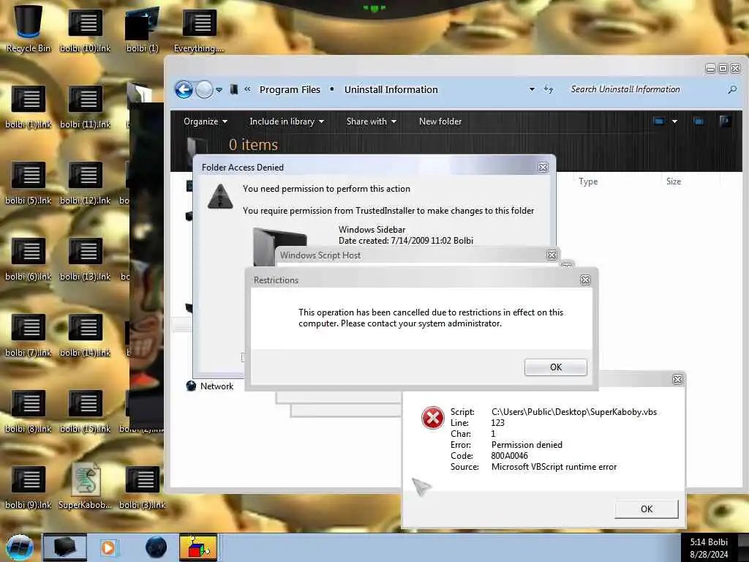Select the bolbi (9).lnk desktop shortcut
The width and height of the screenshot is (749, 562).
(29, 487)
